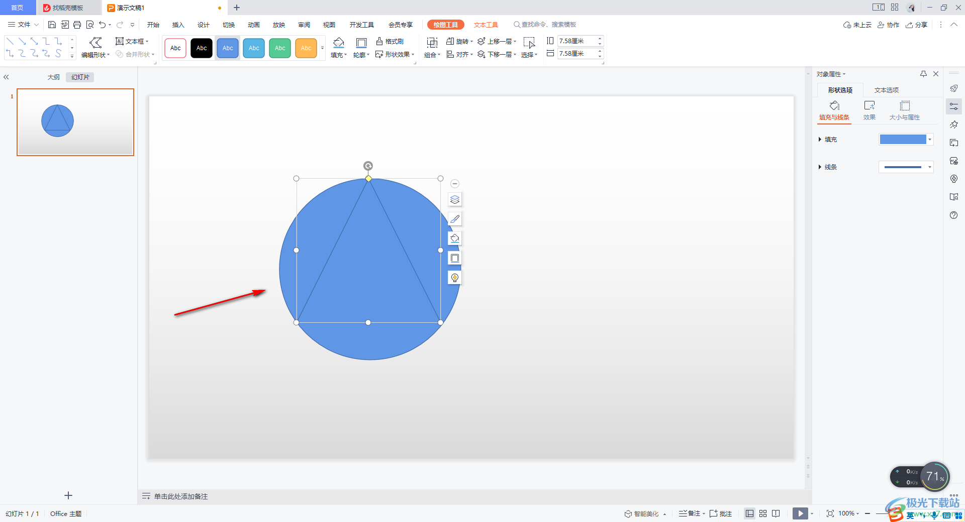Add a new slide with plus button
Screen dimensions: 965x522
[68, 495]
